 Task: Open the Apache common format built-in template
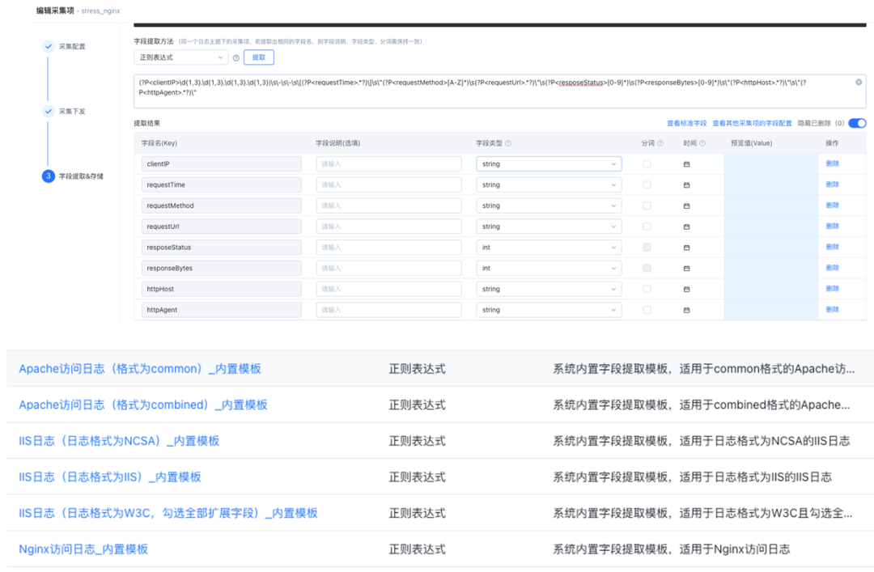click(140, 368)
